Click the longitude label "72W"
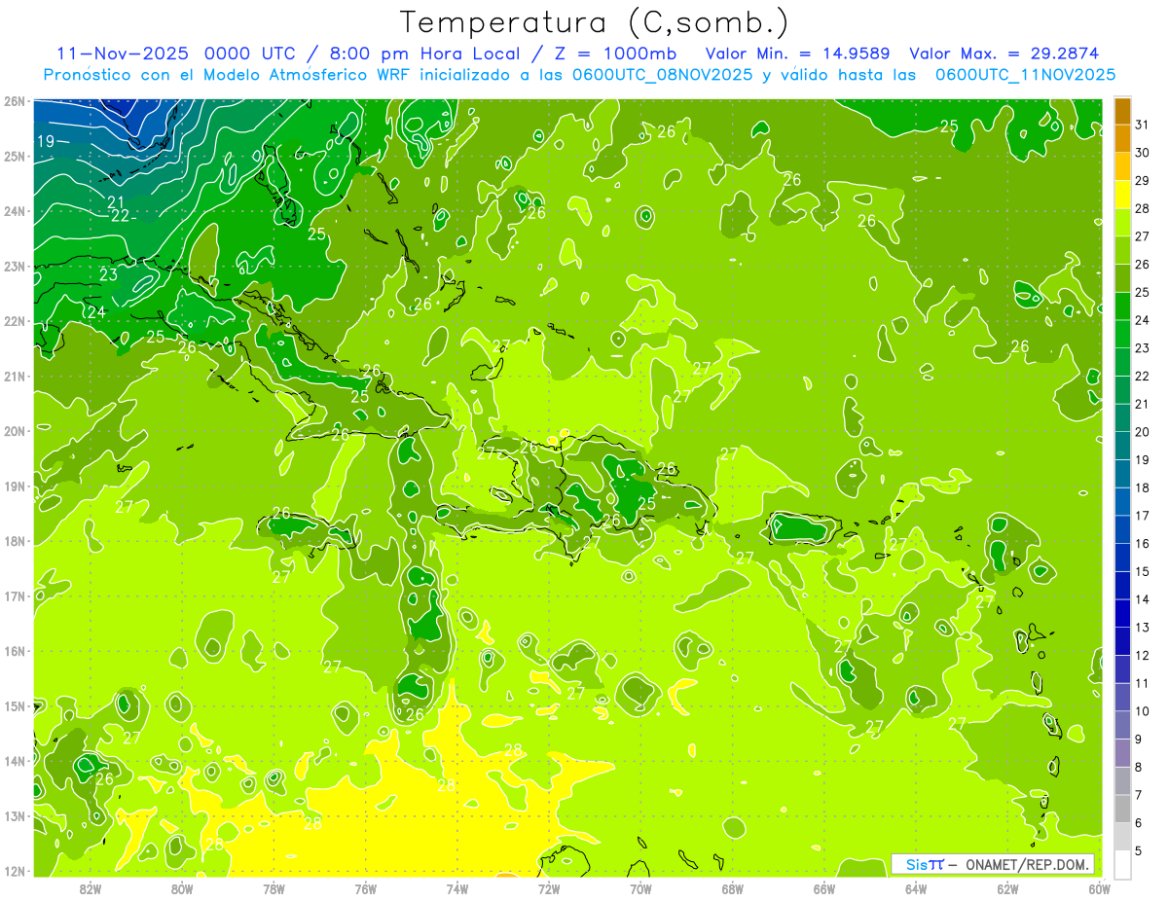The height and width of the screenshot is (902, 1168). click(x=549, y=888)
